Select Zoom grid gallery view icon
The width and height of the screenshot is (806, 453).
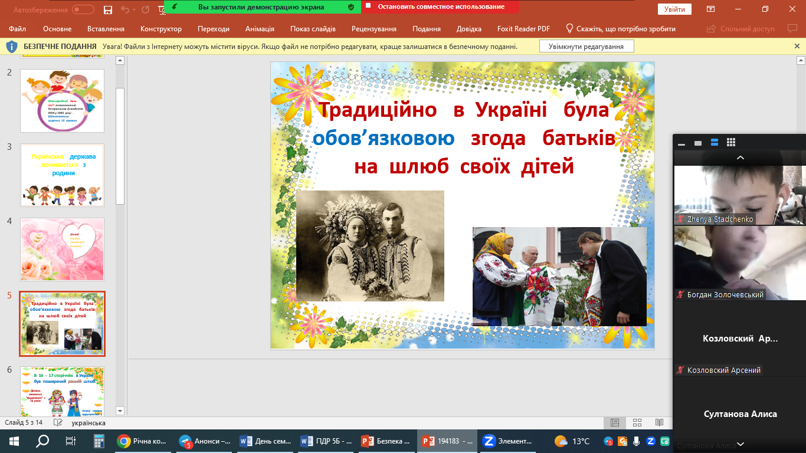[731, 143]
